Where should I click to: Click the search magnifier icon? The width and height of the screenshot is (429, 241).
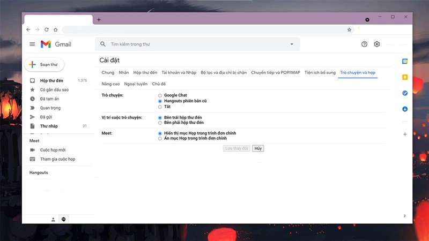point(102,44)
